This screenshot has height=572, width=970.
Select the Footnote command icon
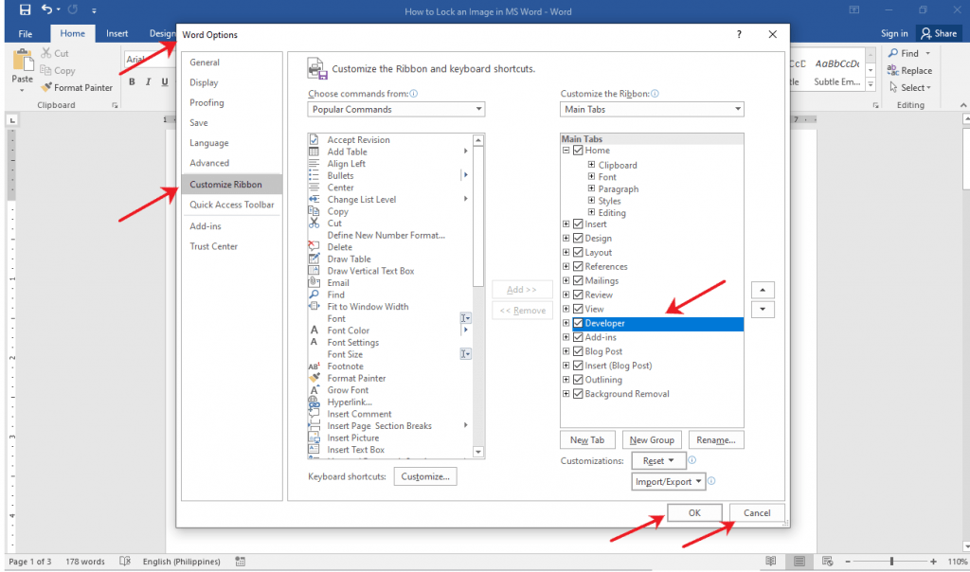click(x=314, y=366)
